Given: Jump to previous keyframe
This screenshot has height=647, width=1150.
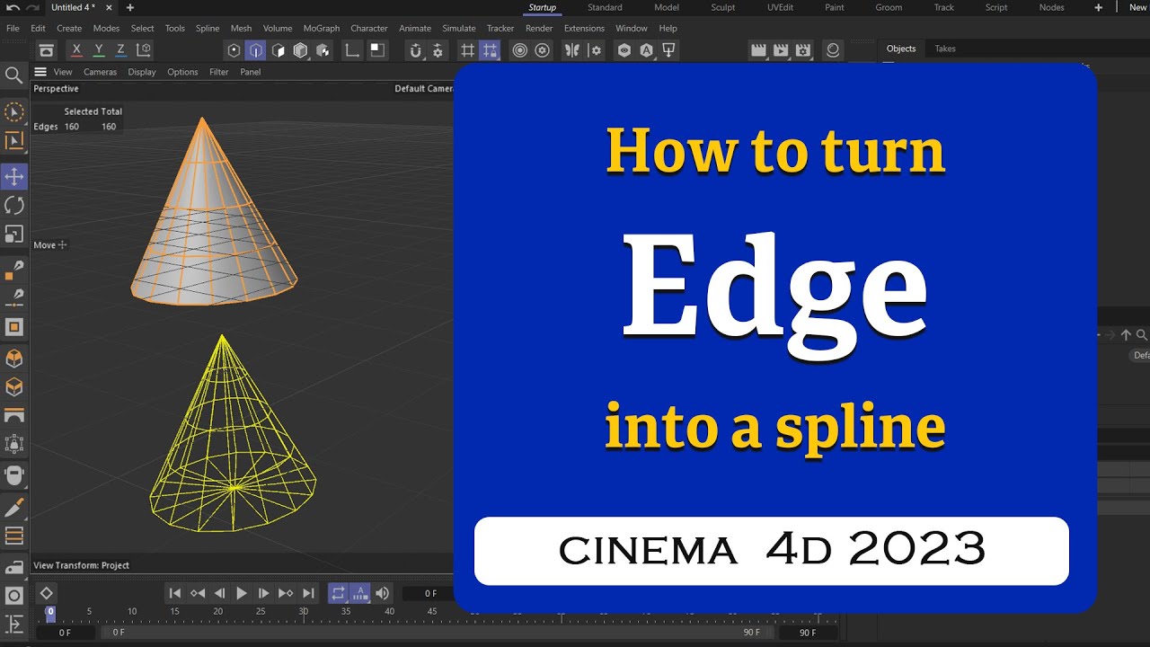Looking at the screenshot, I should [x=197, y=593].
